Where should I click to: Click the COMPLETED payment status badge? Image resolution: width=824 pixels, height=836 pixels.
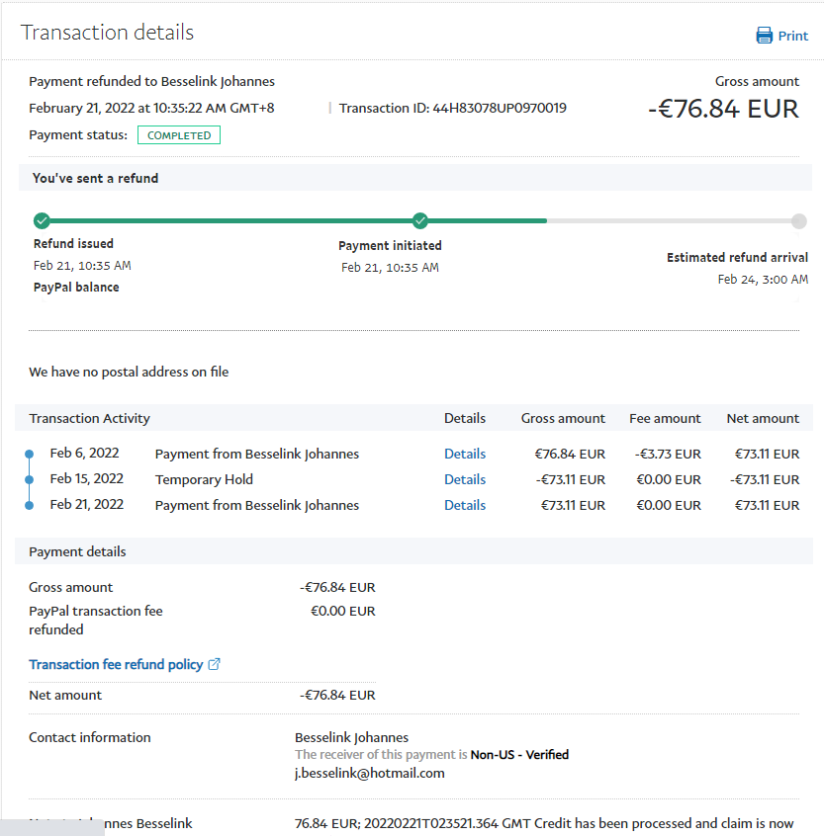coord(179,135)
